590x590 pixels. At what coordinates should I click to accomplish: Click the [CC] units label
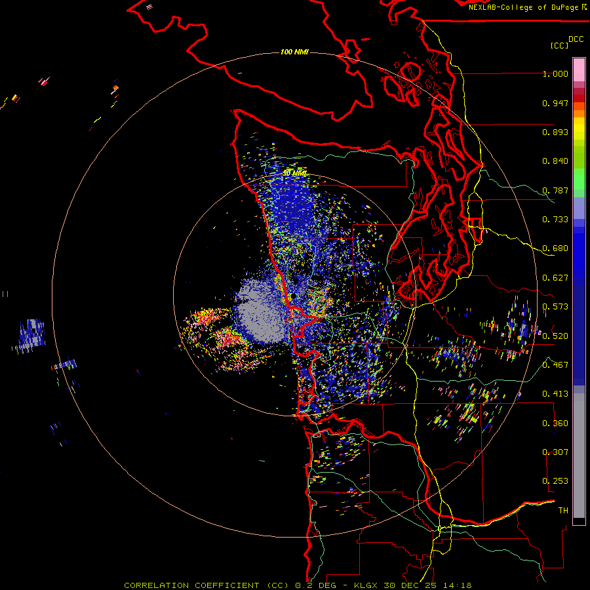click(x=559, y=45)
